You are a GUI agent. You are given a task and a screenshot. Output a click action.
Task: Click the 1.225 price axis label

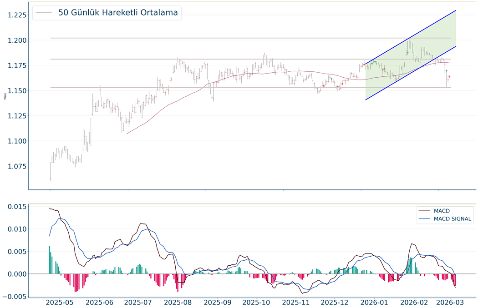coord(15,15)
